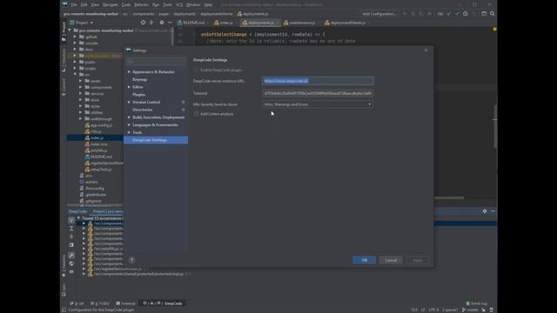Toggle the Add Linters analysis checkbox
The width and height of the screenshot is (557, 313).
(197, 114)
